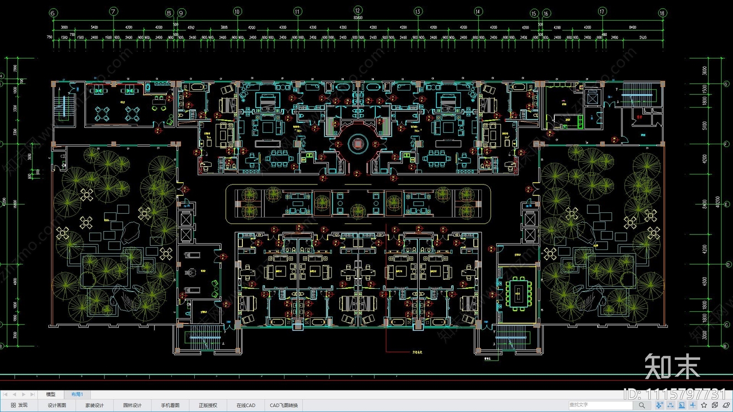This screenshot has width=733, height=412.
Task: Toggle the blue plus crosshair status icon
Action: pyautogui.click(x=693, y=405)
